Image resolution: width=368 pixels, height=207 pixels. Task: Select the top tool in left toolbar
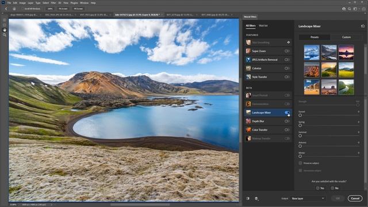(5, 20)
